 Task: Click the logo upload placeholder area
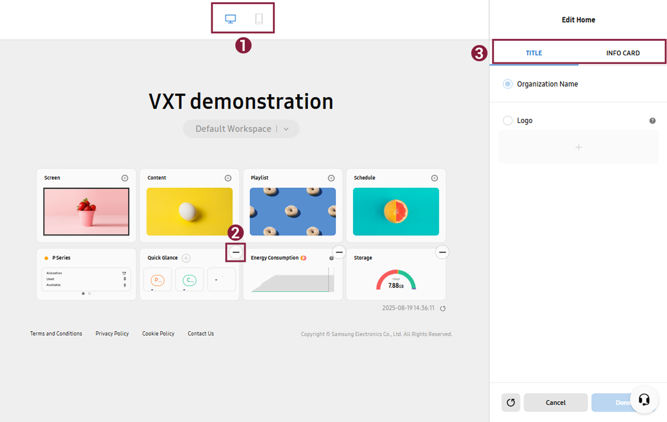pos(578,146)
